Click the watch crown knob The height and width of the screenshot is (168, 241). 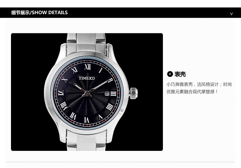[133, 93]
